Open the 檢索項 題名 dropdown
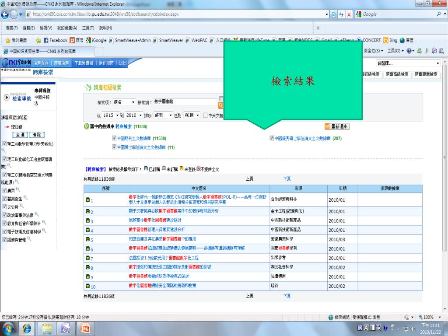Image resolution: width=448 pixels, height=336 pixels. click(124, 102)
